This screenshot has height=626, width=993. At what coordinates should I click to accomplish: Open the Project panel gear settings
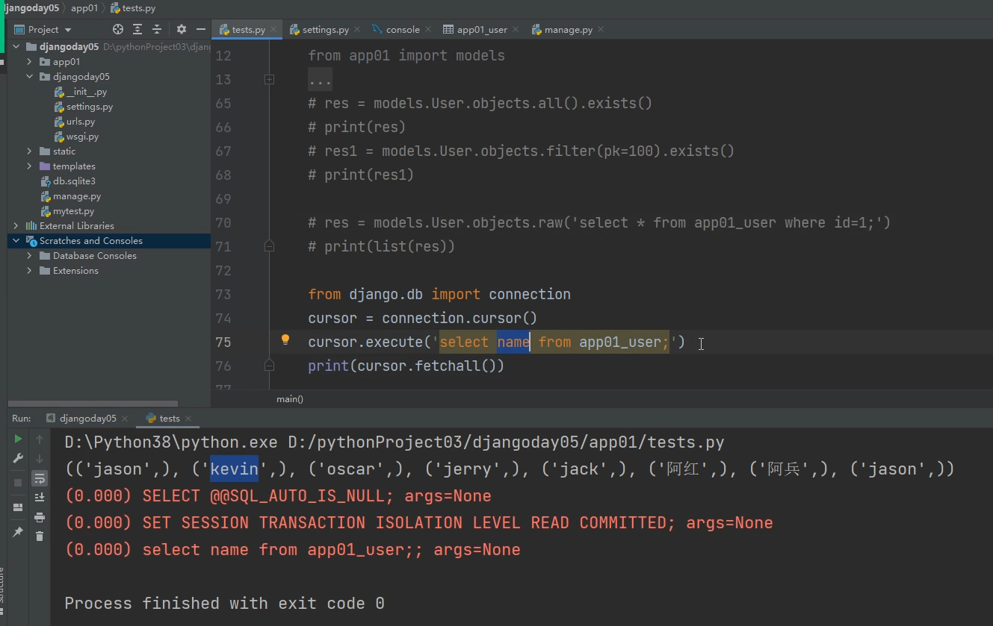click(182, 30)
